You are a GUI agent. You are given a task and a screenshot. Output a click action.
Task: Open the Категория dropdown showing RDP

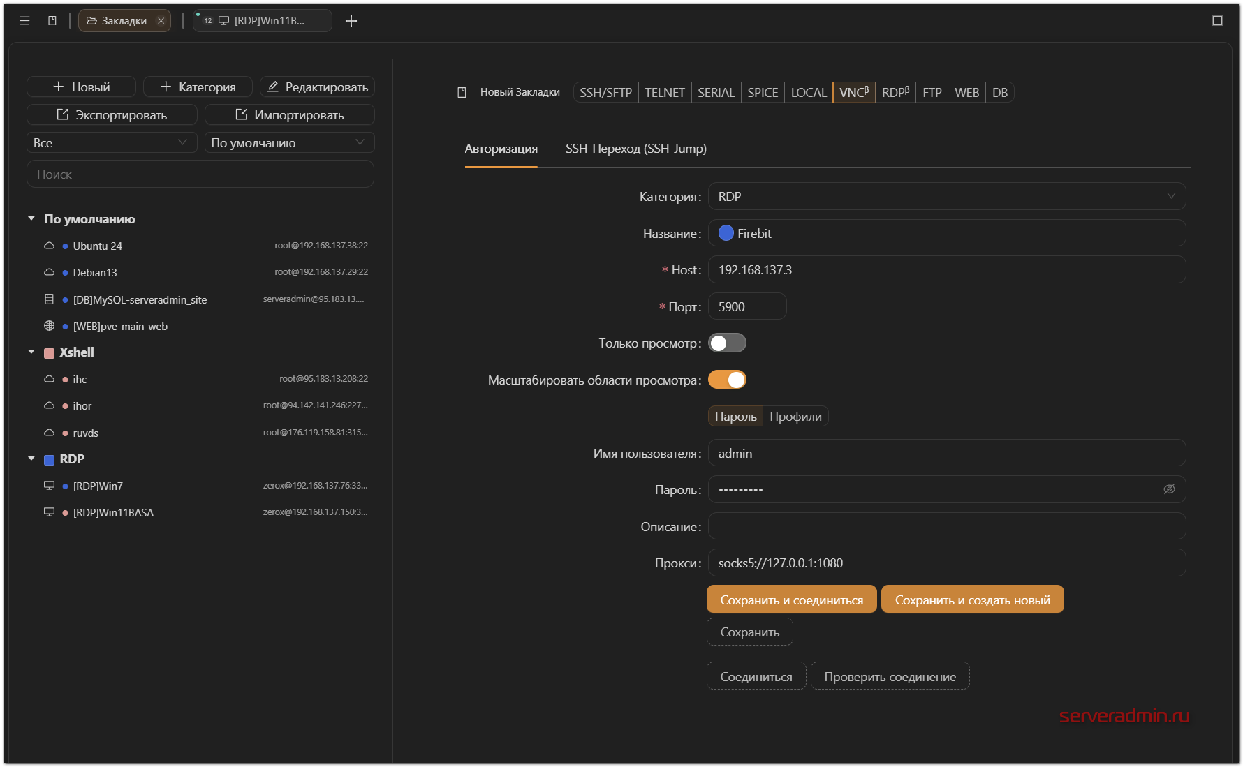pyautogui.click(x=947, y=197)
